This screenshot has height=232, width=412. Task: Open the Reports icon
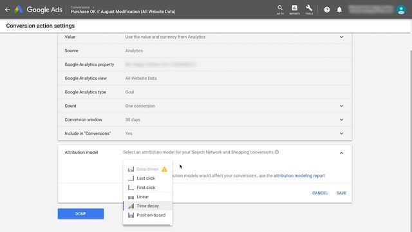295,10
